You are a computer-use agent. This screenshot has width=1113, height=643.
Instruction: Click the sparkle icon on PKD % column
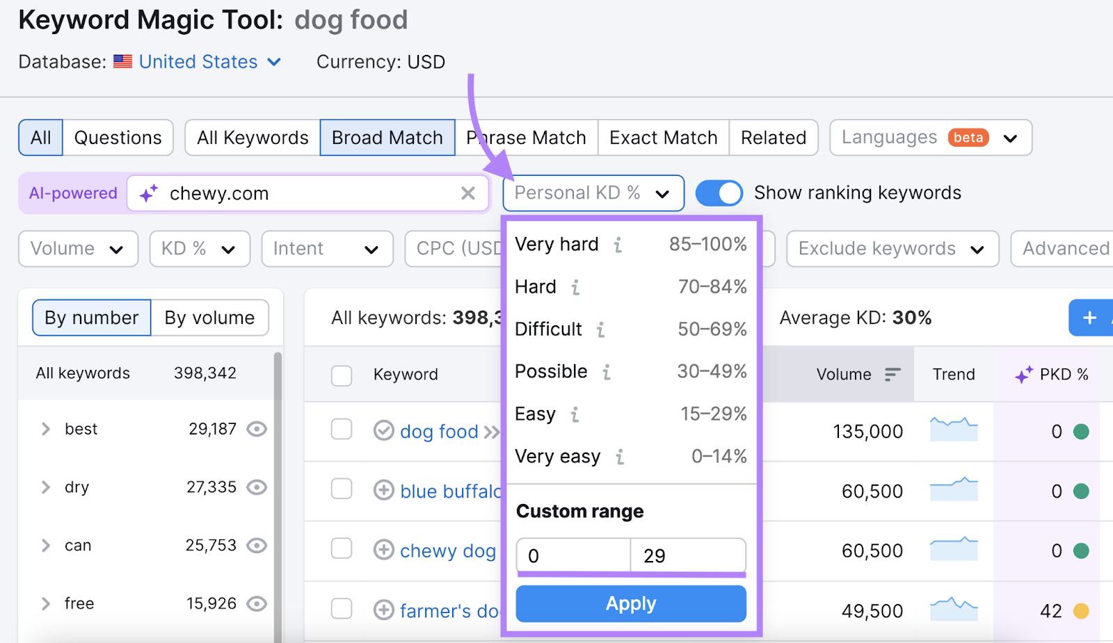click(x=1023, y=374)
